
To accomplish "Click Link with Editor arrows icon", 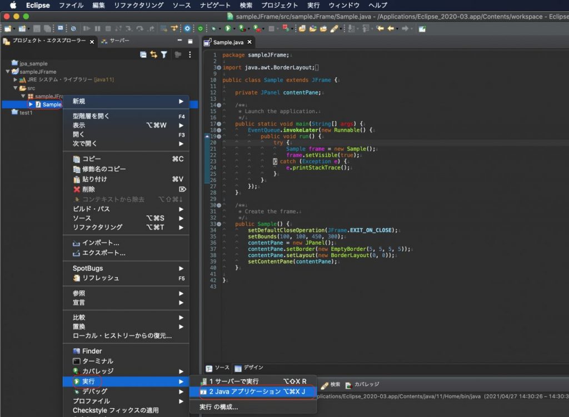I will [153, 54].
